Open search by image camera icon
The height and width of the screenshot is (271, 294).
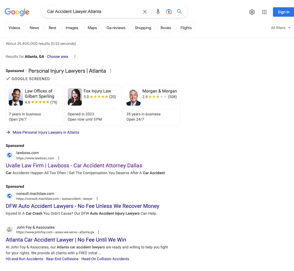(x=169, y=12)
